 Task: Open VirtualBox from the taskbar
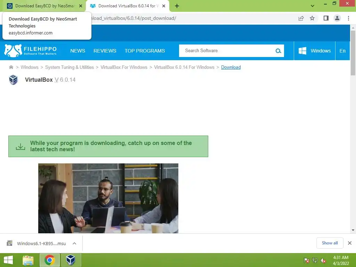(71, 260)
